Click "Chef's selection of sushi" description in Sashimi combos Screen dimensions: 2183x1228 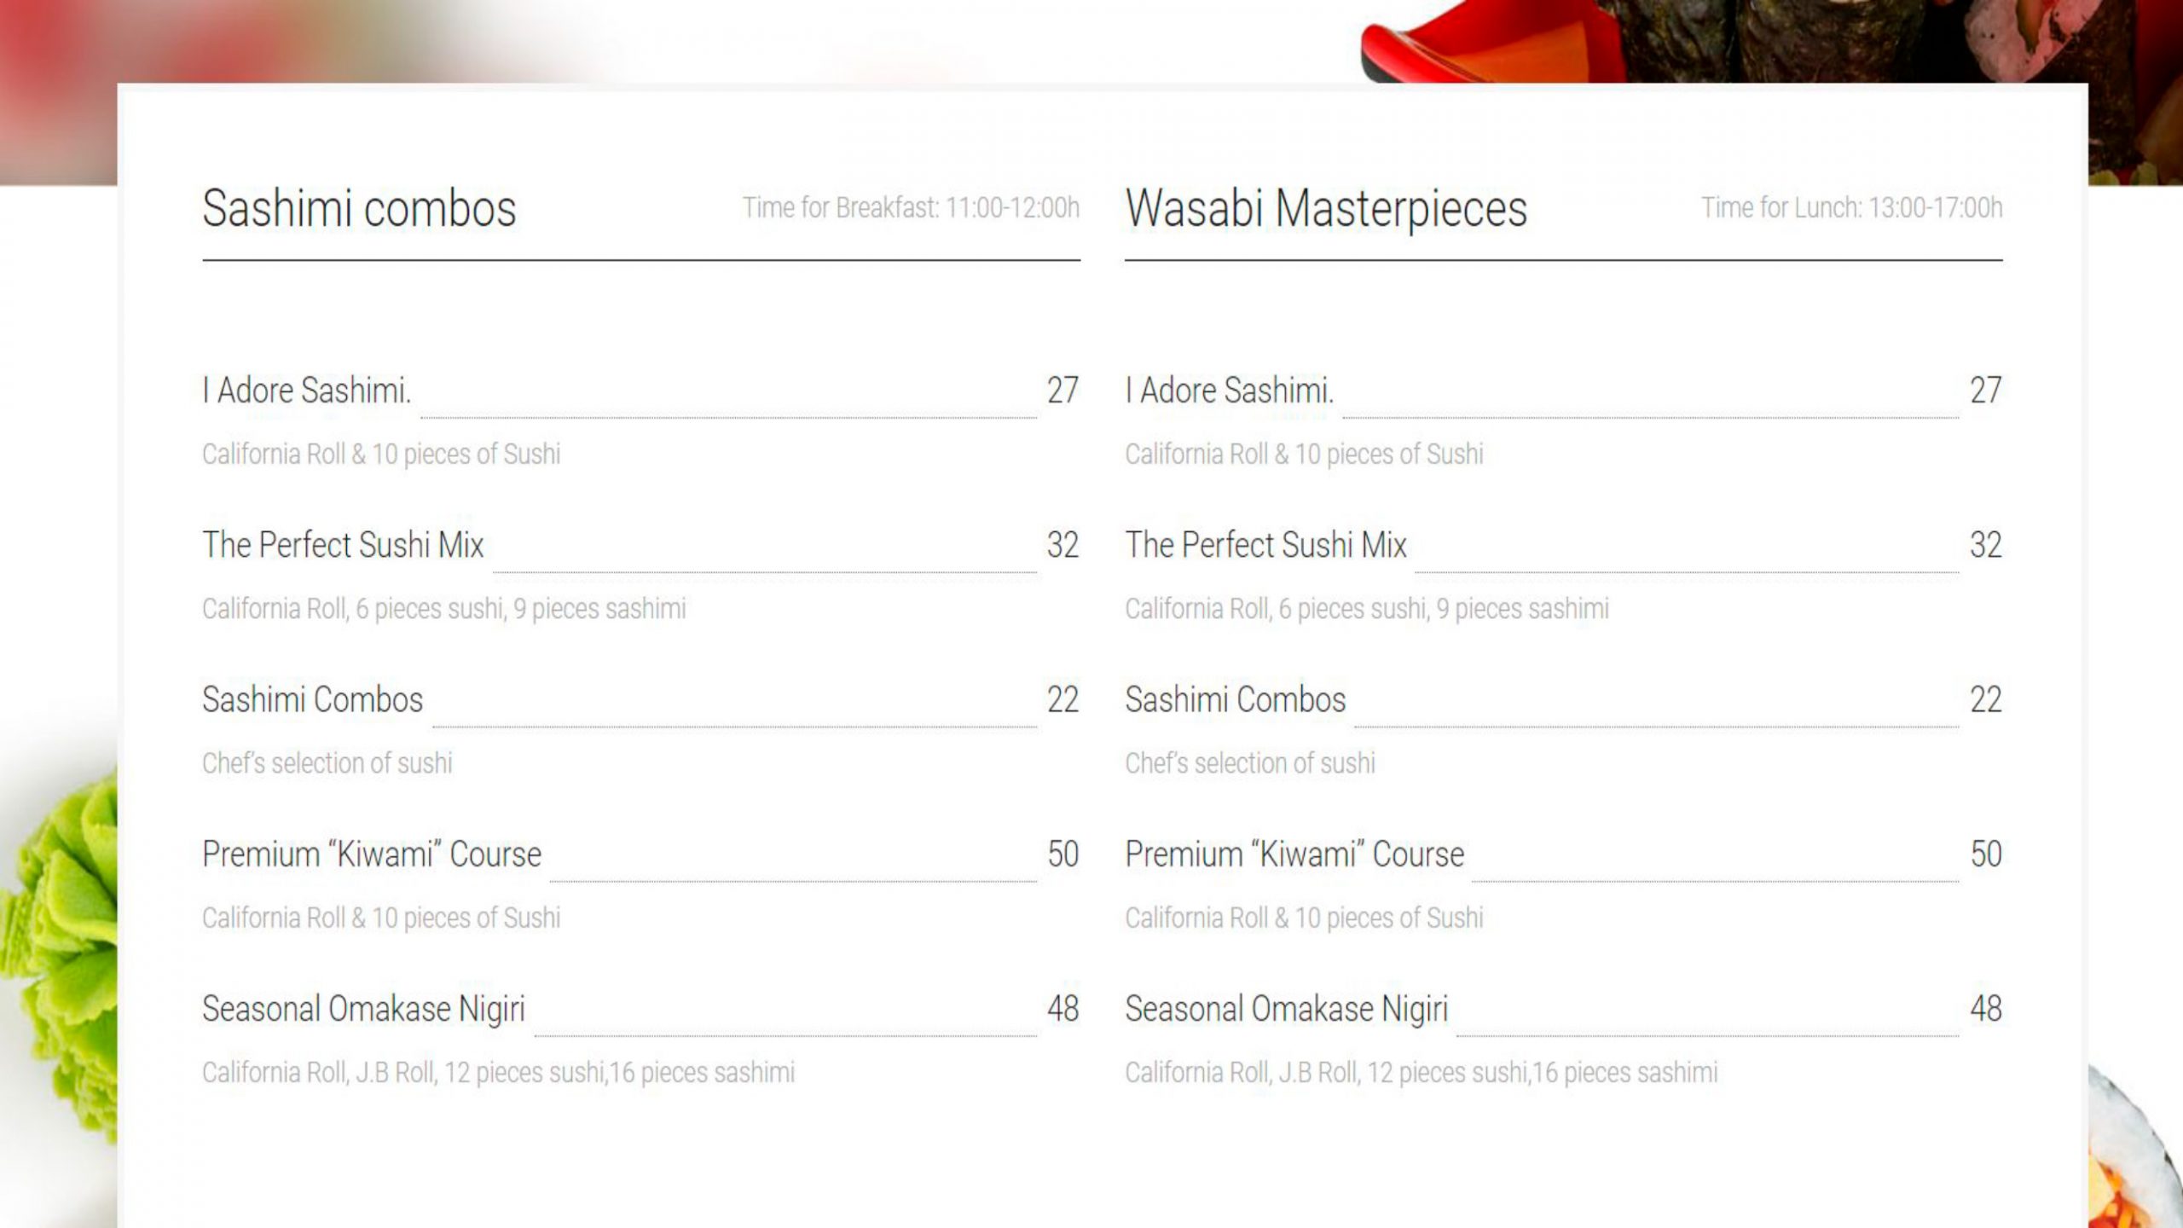pyautogui.click(x=327, y=763)
